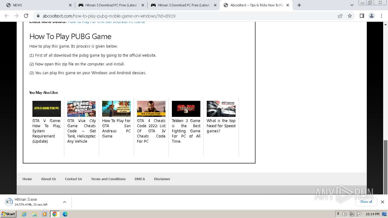Open the Chrome profile menu
The image size is (388, 218).
[x=371, y=16]
